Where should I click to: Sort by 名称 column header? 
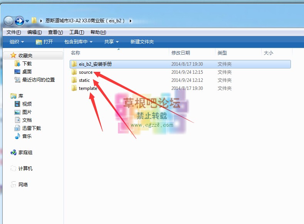76,53
